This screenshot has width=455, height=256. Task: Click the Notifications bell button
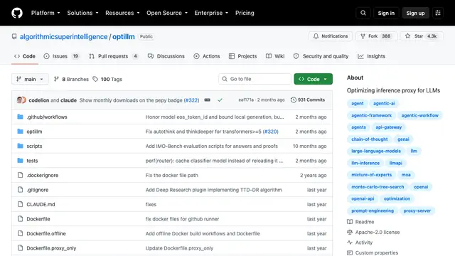pos(331,36)
